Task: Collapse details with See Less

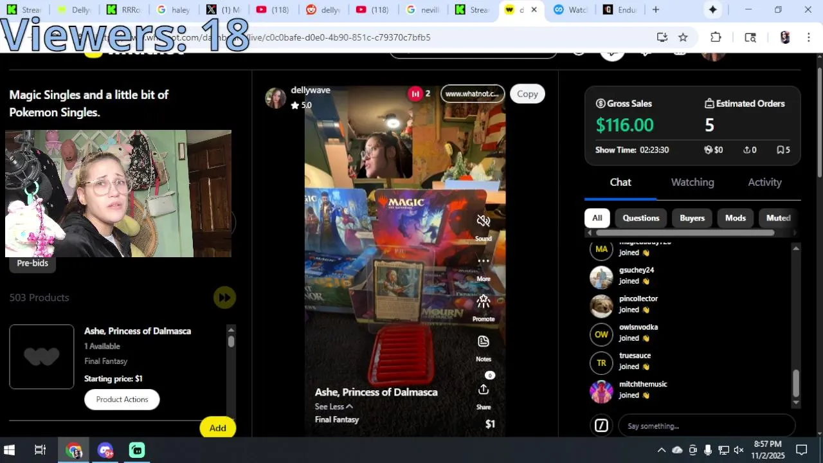Action: (334, 406)
